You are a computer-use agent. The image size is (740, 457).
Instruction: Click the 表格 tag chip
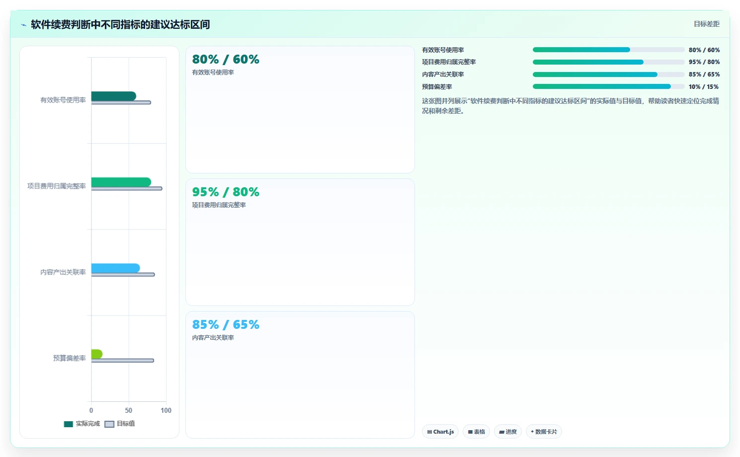point(476,432)
